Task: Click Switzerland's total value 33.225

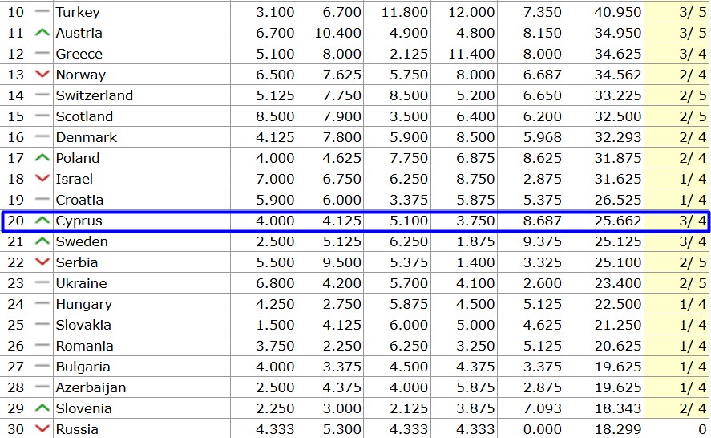Action: click(618, 95)
